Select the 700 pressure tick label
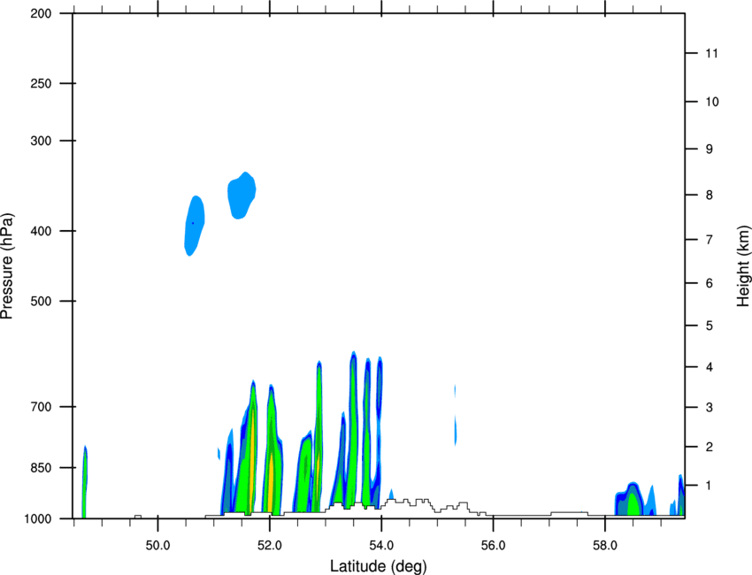 [x=41, y=407]
